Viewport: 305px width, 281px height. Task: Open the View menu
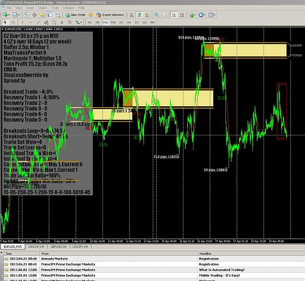click(x=19, y=8)
